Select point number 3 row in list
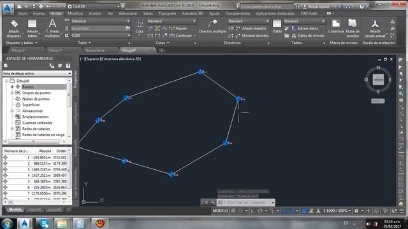The height and width of the screenshot is (229, 408). coord(35,170)
